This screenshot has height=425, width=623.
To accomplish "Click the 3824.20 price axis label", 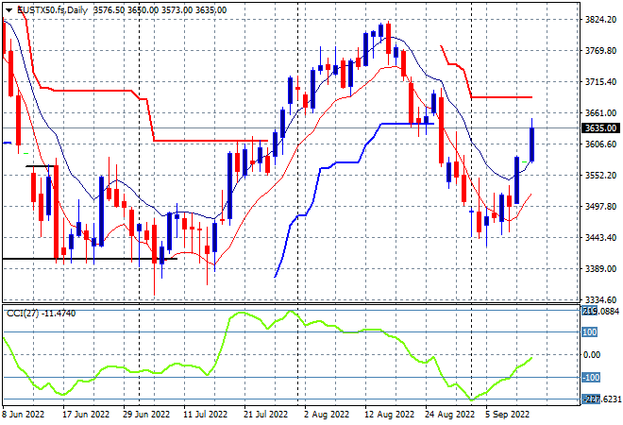I will click(600, 20).
